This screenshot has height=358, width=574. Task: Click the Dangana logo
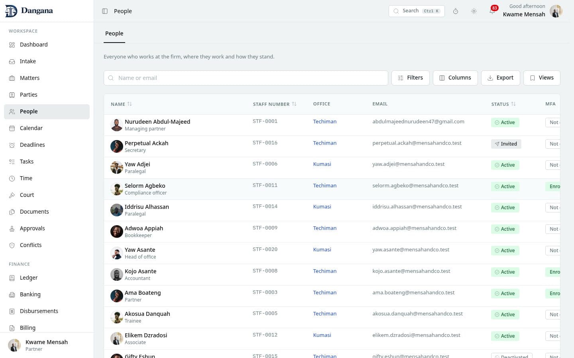29,11
